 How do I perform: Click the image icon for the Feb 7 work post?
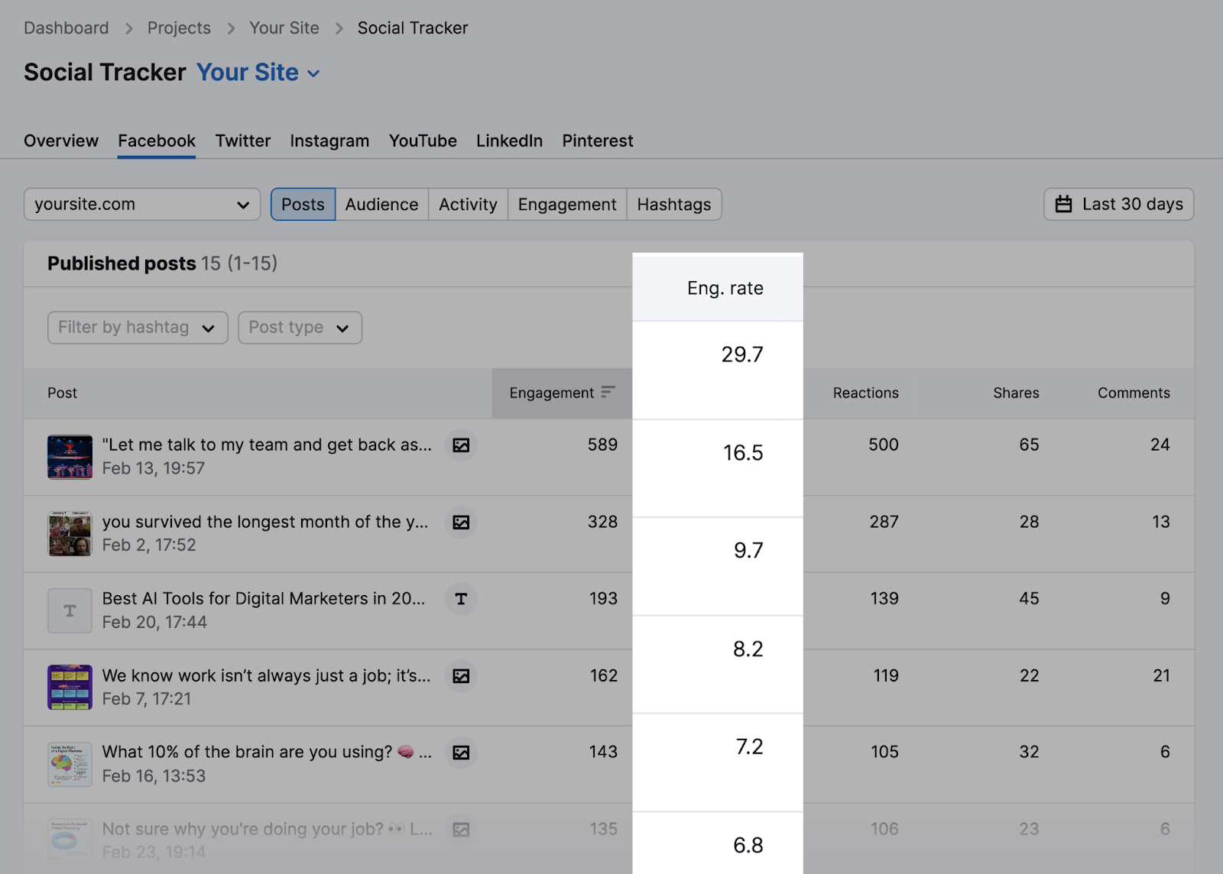(461, 676)
